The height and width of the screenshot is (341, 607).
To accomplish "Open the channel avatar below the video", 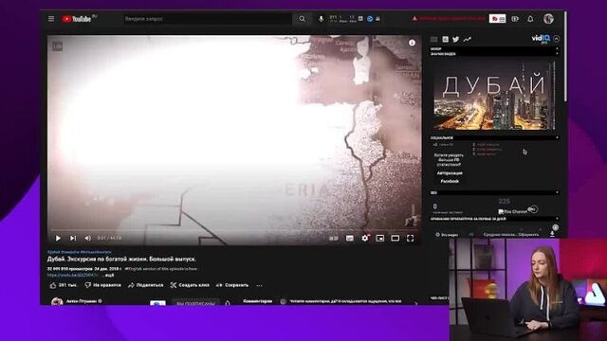I will [x=57, y=301].
